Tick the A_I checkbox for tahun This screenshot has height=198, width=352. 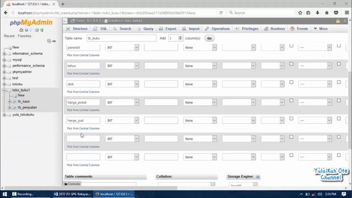pyautogui.click(x=339, y=64)
